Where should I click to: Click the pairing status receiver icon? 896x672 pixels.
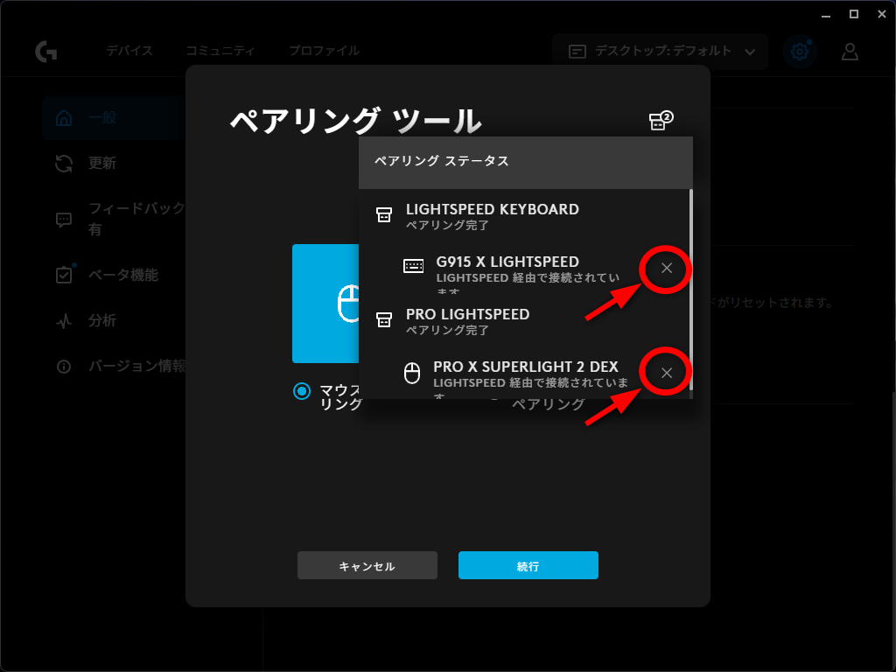(x=660, y=121)
